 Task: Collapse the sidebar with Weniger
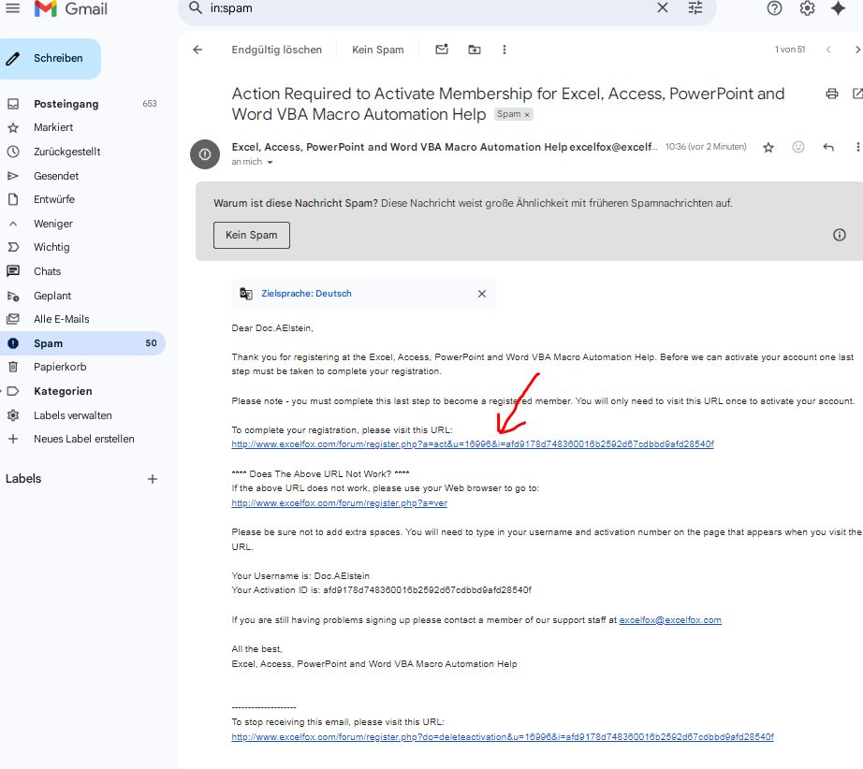pos(52,224)
